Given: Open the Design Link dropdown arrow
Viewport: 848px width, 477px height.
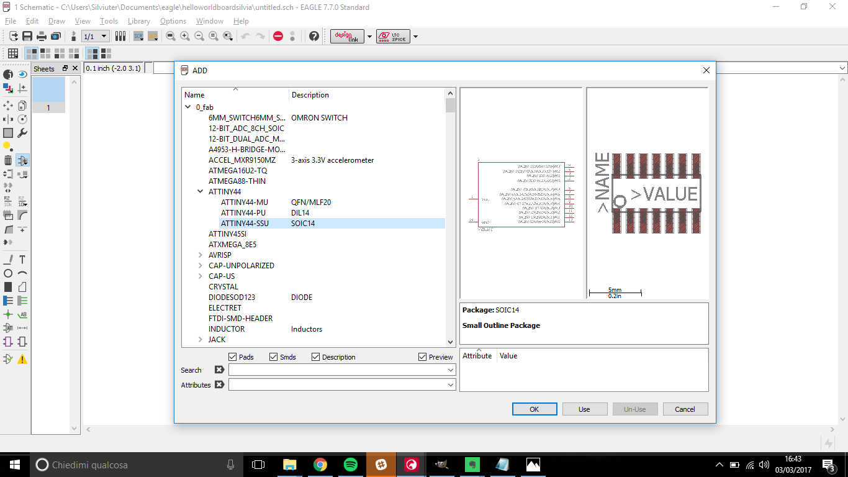Looking at the screenshot, I should tap(370, 36).
